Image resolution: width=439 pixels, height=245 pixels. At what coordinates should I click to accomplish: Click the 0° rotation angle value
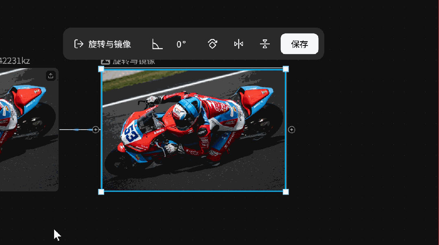pos(181,44)
